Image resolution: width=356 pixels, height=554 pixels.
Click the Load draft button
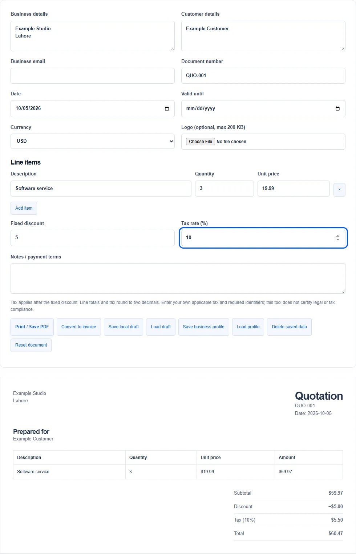[161, 327]
